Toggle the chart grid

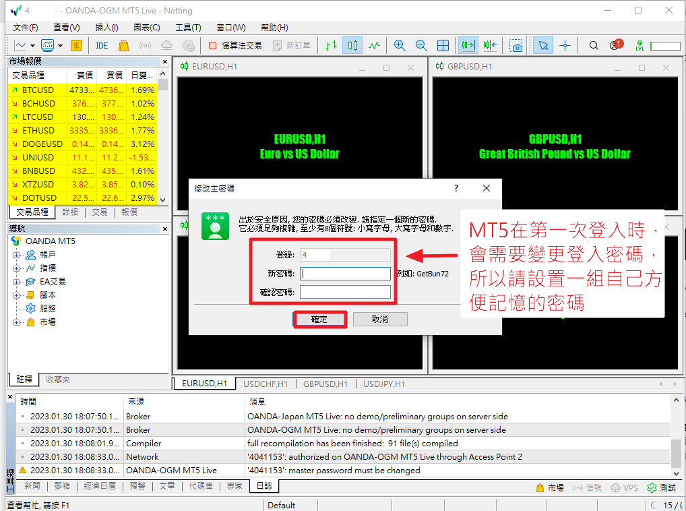(x=443, y=45)
